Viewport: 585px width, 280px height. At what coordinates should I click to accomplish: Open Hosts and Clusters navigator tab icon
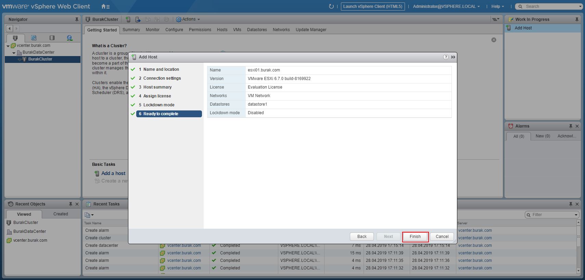(x=15, y=38)
